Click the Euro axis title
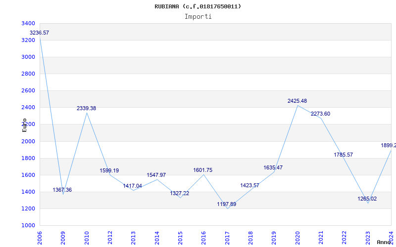Viewport: 396px width, 247px height. (x=24, y=125)
